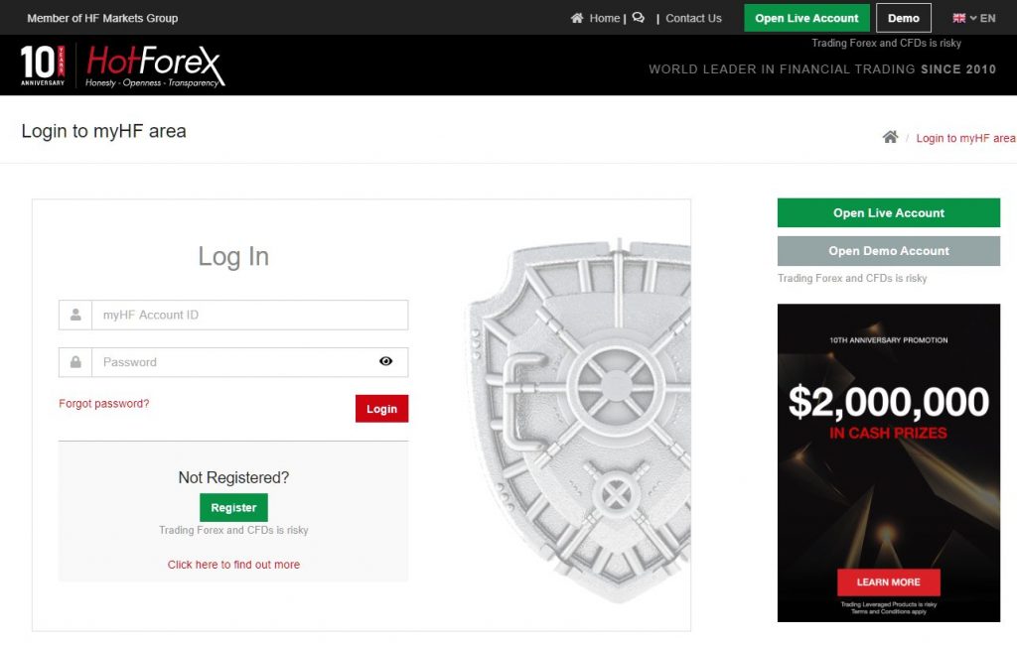This screenshot has width=1017, height=645.
Task: Expand the EN language dropdown
Action: 982,18
